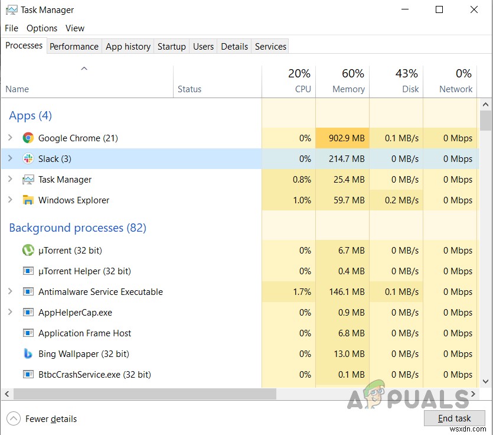
Task: Click the End task button
Action: tap(454, 418)
